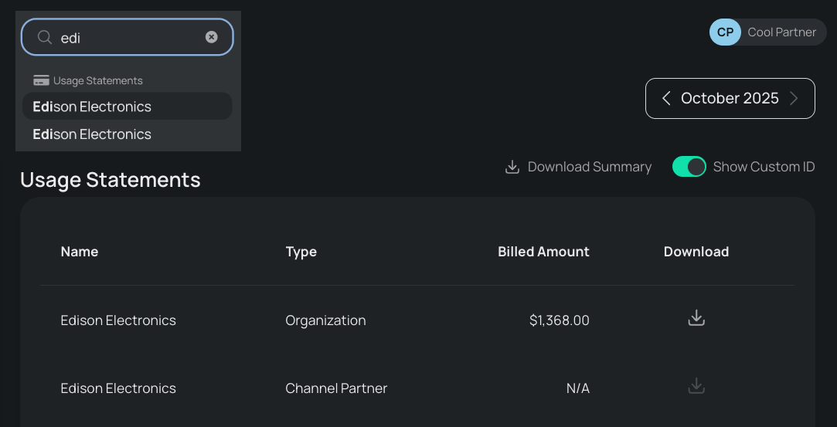Go to next month using the right chevron

click(794, 98)
